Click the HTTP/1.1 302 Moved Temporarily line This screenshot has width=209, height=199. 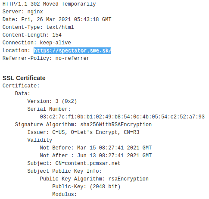49,4
